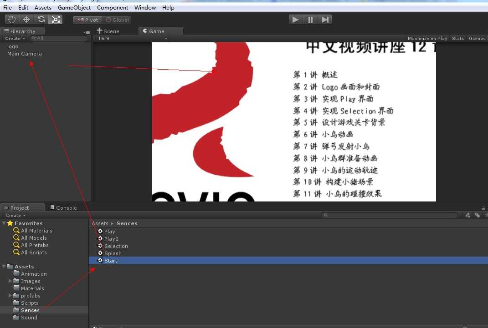Open the Component menu

113,7
